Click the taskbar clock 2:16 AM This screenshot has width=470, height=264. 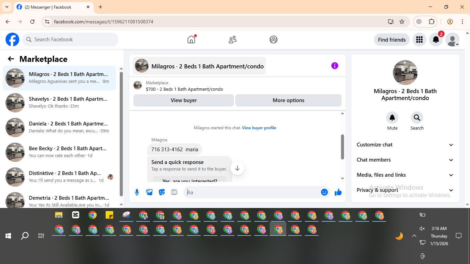tap(439, 229)
